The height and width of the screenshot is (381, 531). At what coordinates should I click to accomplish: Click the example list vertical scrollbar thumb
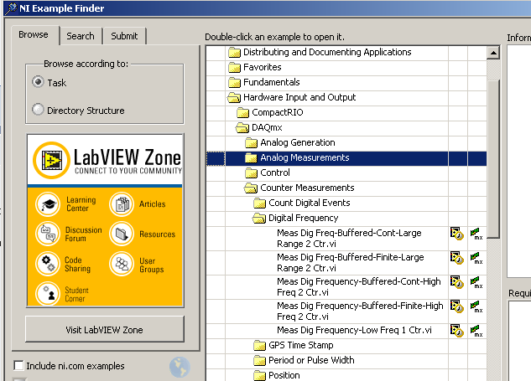pyautogui.click(x=493, y=159)
